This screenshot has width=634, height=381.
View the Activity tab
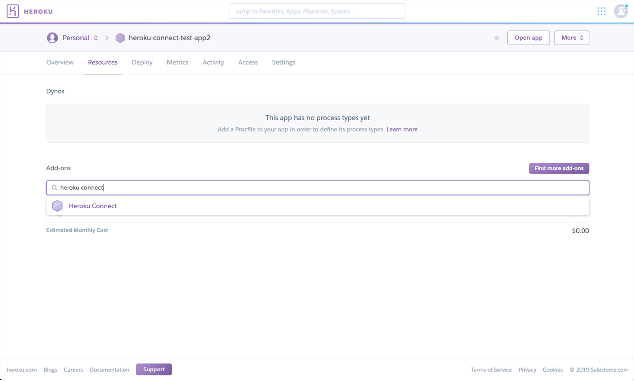pyautogui.click(x=213, y=62)
